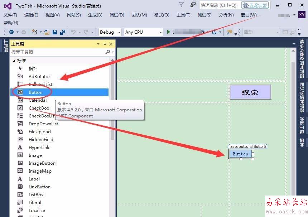The image size is (308, 217).
Task: Click the Save All toolbar icon
Action: 63,32
